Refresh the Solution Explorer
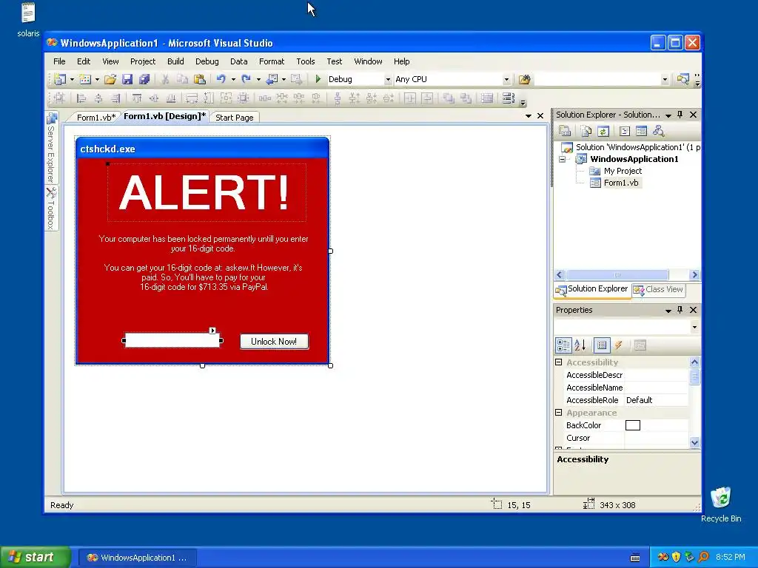 tap(603, 131)
